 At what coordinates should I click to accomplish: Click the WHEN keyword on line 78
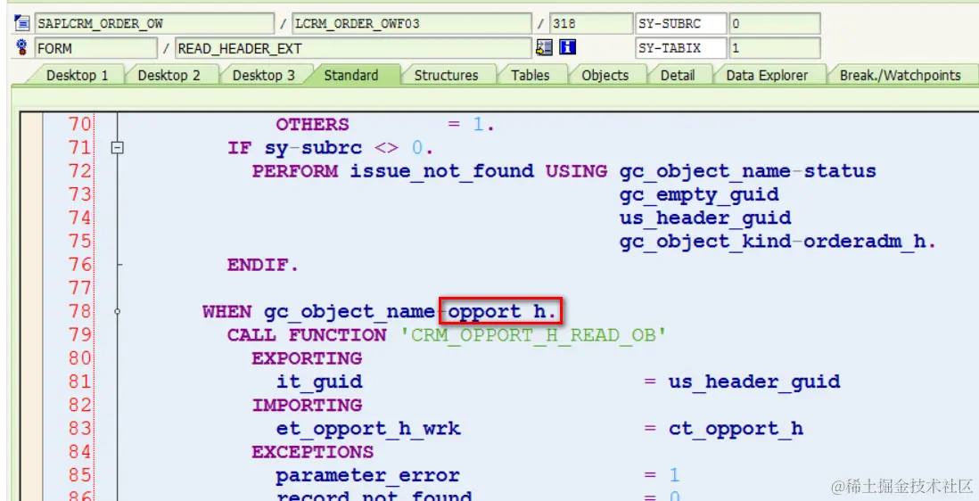click(227, 311)
